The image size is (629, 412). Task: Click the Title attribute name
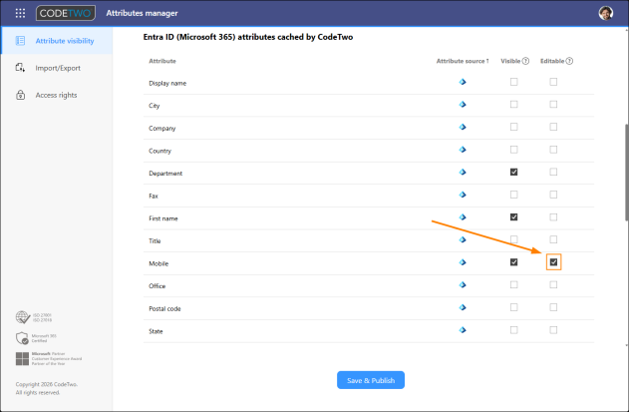155,241
